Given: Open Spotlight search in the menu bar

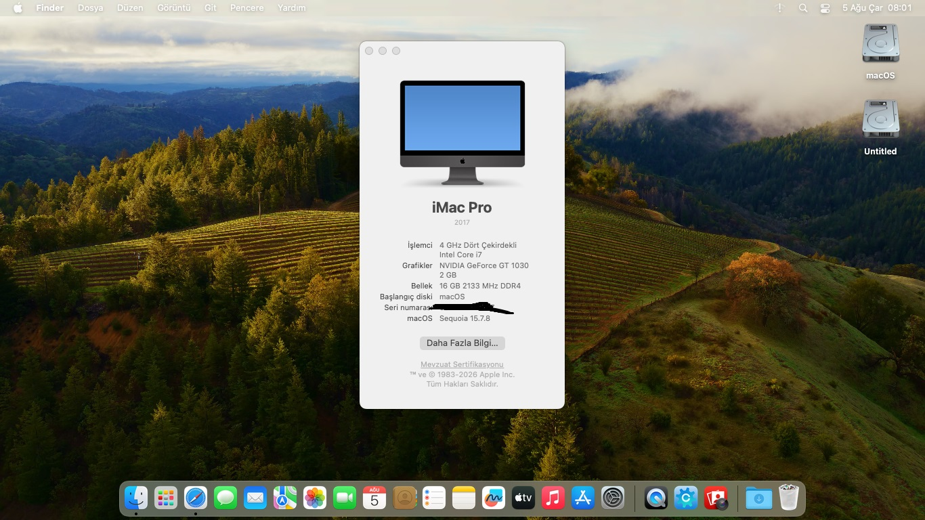Looking at the screenshot, I should pyautogui.click(x=803, y=8).
